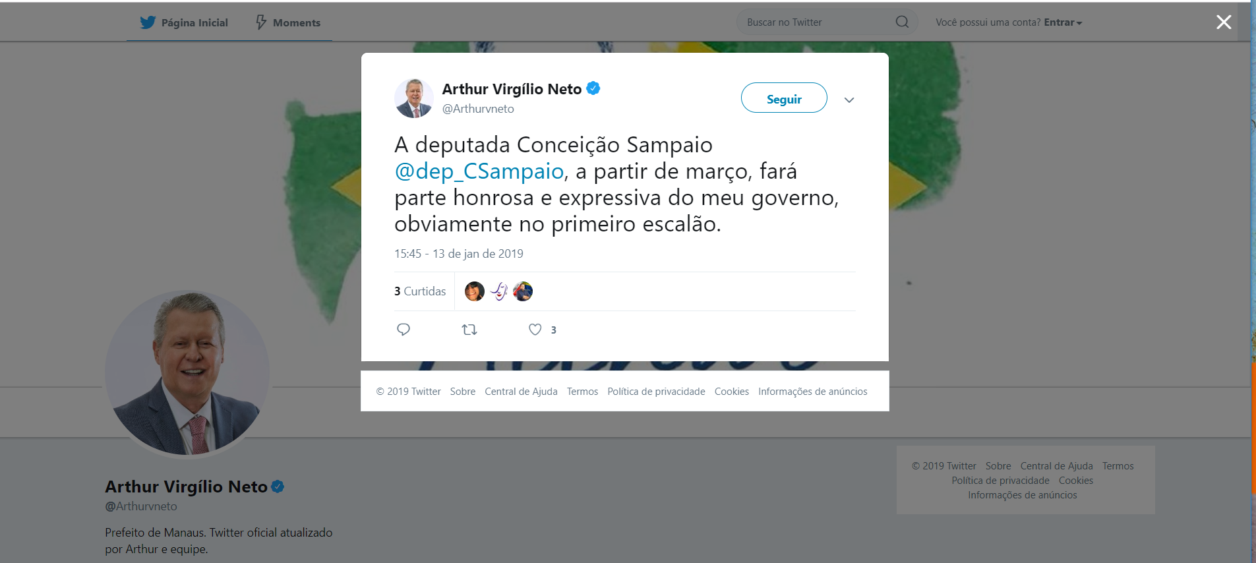The image size is (1256, 563).
Task: Go to Página Inicial tab
Action: (x=184, y=22)
